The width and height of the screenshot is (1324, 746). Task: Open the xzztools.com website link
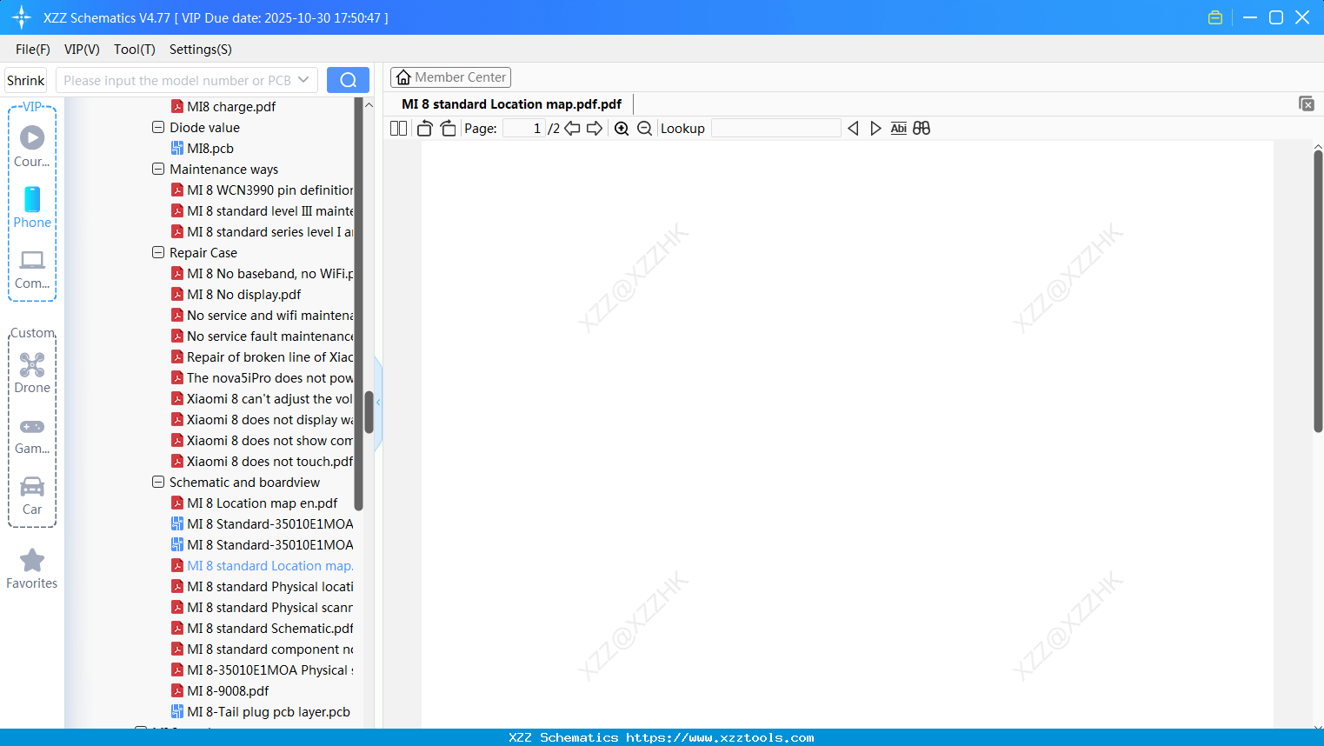point(720,737)
